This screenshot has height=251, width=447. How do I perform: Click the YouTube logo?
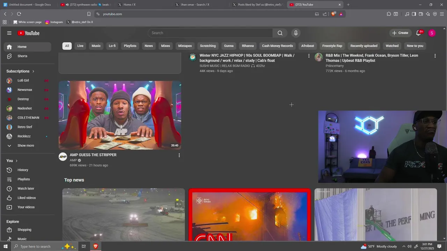(x=29, y=33)
